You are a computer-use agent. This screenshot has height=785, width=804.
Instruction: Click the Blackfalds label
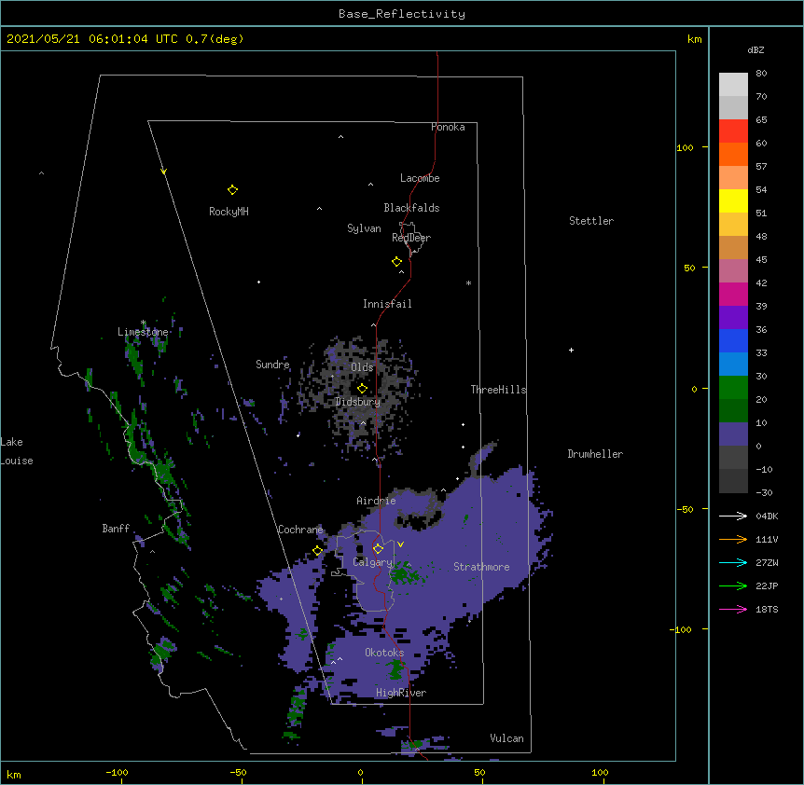(411, 208)
